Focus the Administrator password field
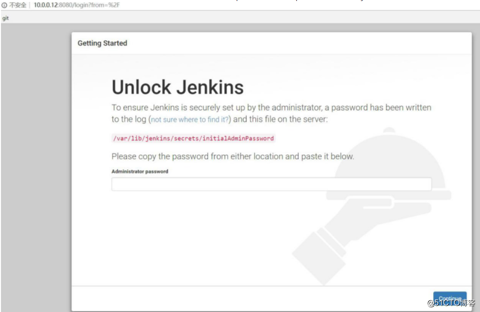Screen dimensions: 480x312 pyautogui.click(x=271, y=184)
